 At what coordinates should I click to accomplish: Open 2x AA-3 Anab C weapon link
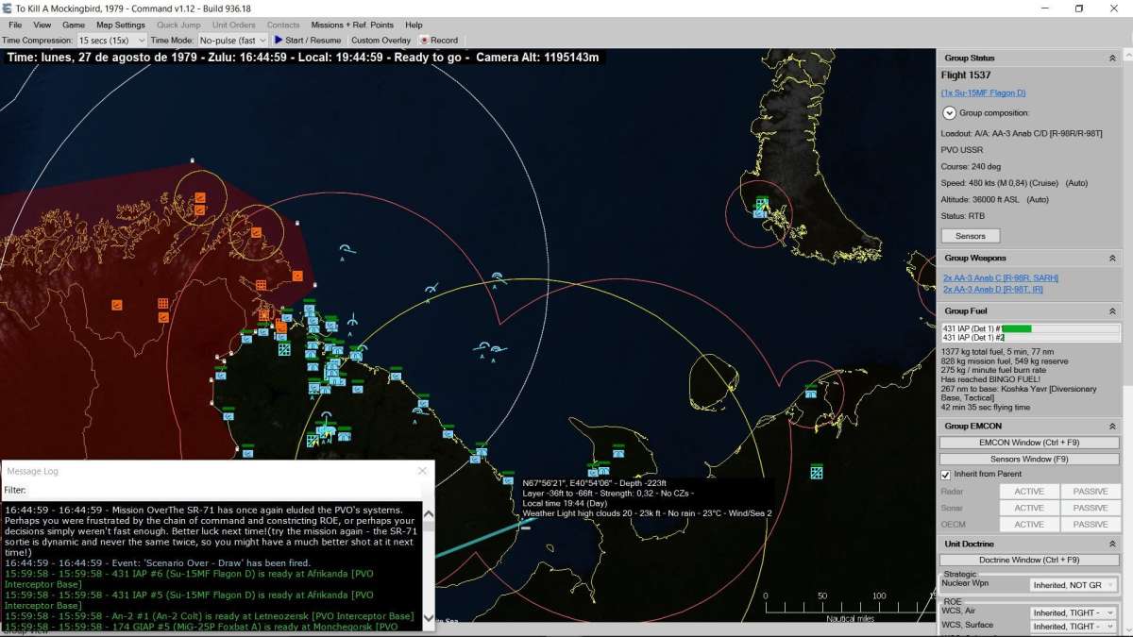coord(1000,278)
